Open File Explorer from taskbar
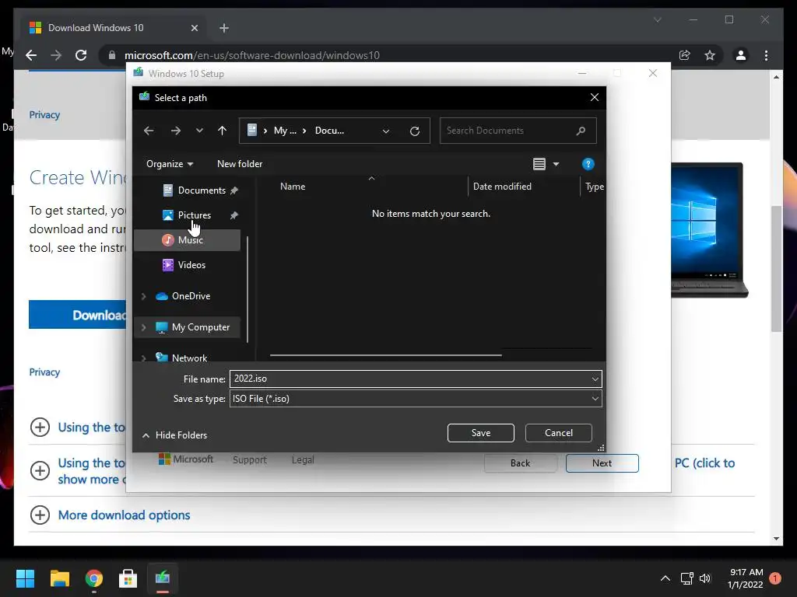Viewport: 797px width, 597px height. (x=59, y=578)
